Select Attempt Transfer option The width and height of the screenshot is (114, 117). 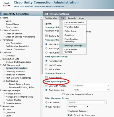point(68,111)
